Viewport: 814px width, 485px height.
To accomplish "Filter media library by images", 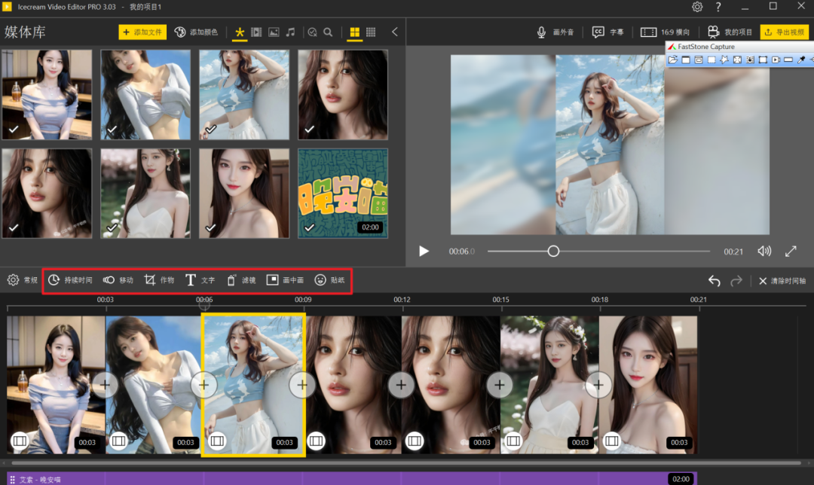I will 274,32.
